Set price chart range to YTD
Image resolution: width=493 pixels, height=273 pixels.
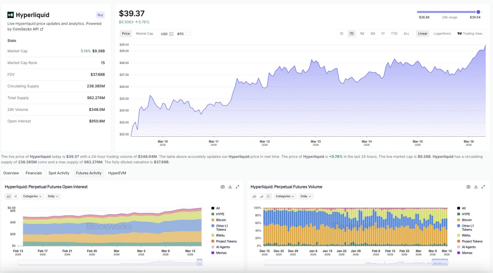tap(394, 34)
